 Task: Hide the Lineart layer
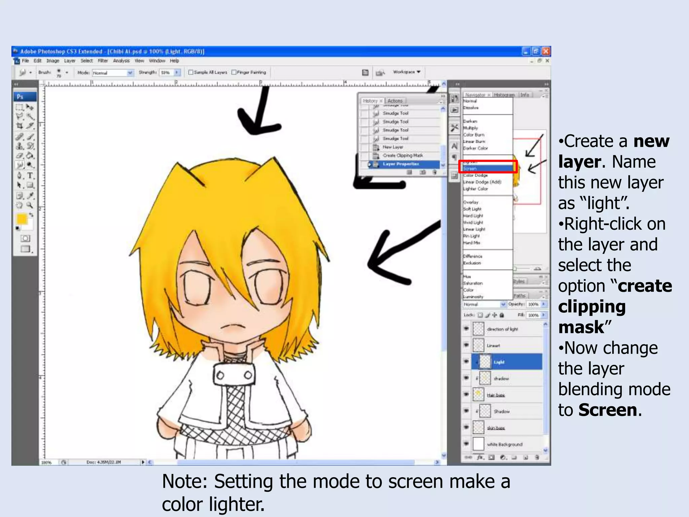(x=466, y=345)
